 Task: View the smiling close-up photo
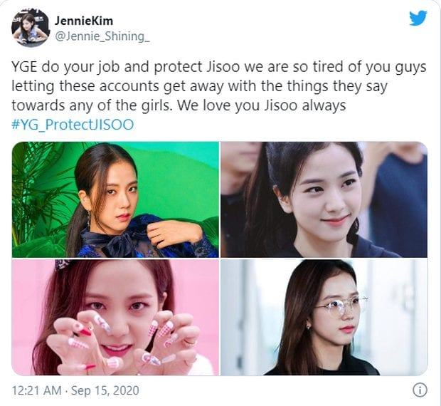point(324,199)
